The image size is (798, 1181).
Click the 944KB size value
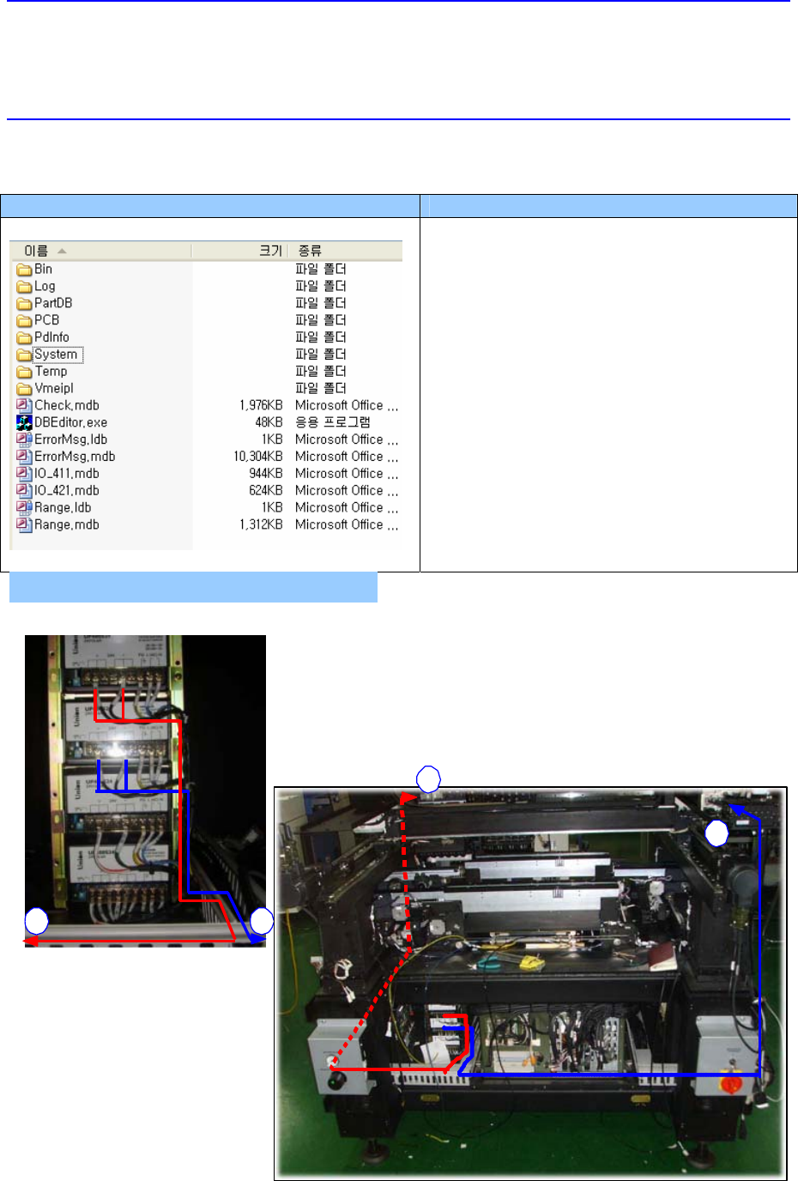tap(266, 474)
